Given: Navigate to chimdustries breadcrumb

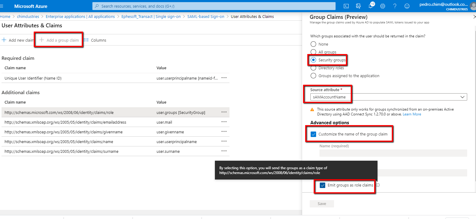Looking at the screenshot, I should [28, 17].
